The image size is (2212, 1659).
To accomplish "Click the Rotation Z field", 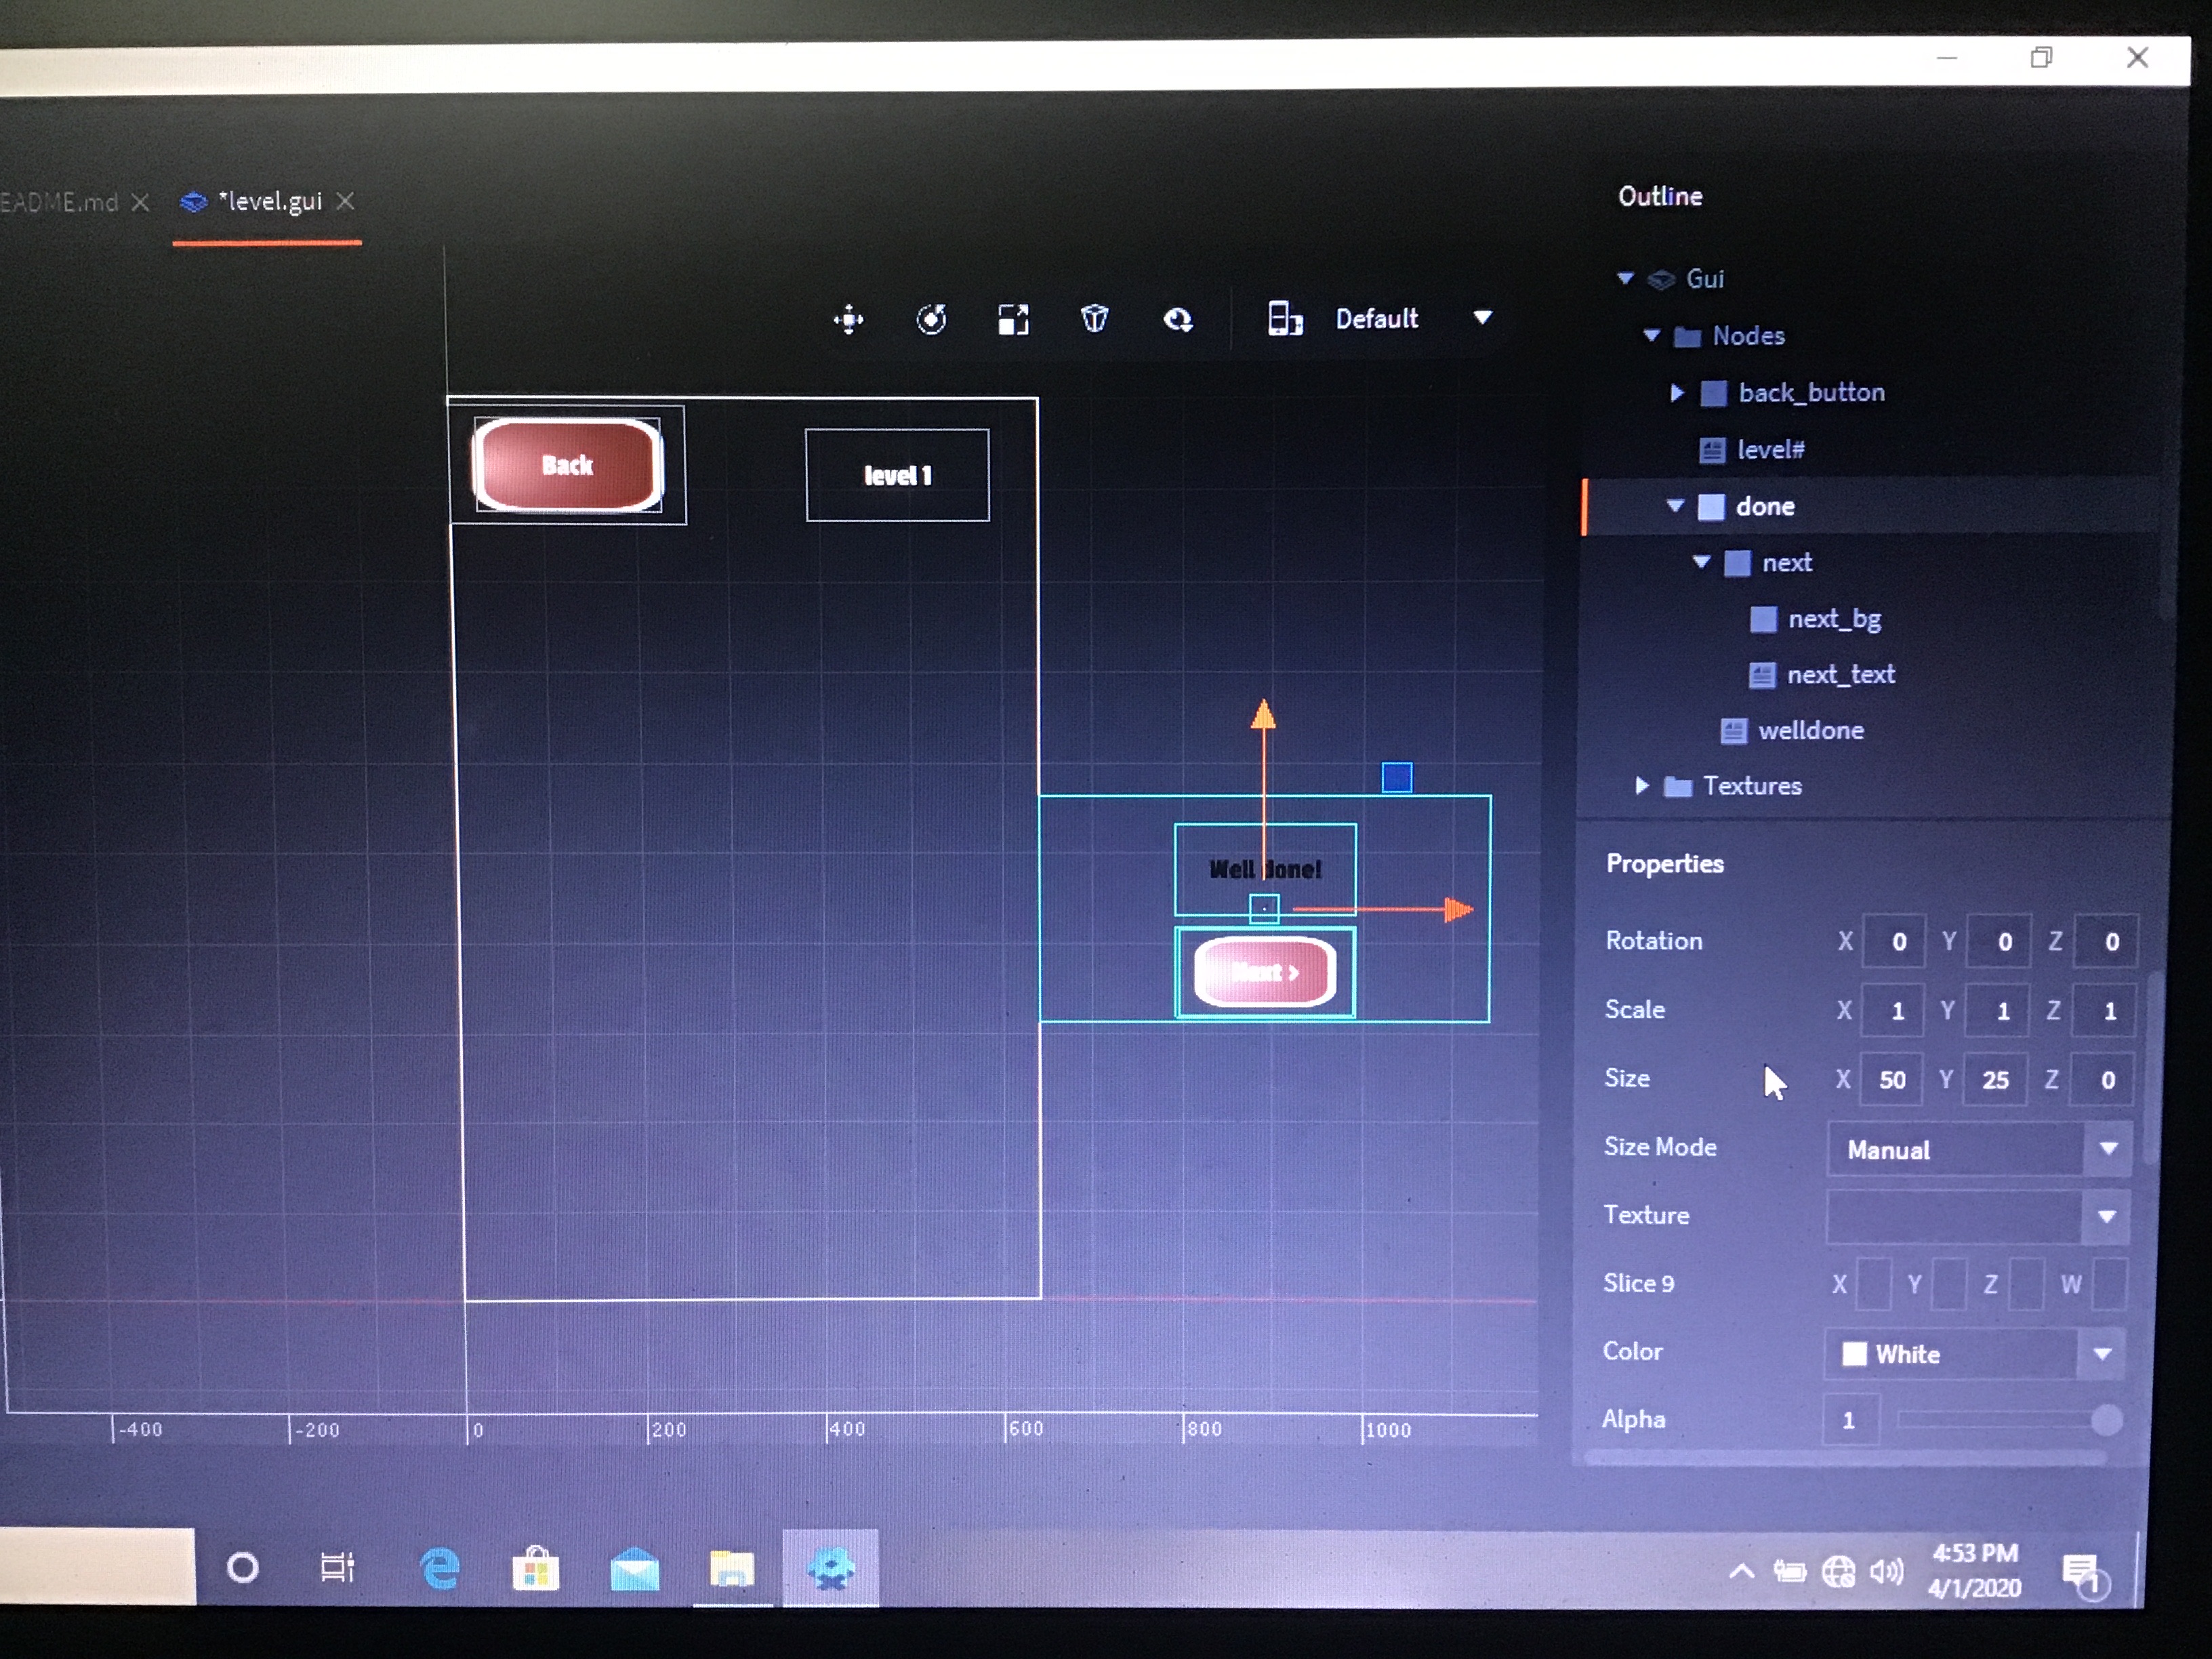I will tap(2105, 941).
